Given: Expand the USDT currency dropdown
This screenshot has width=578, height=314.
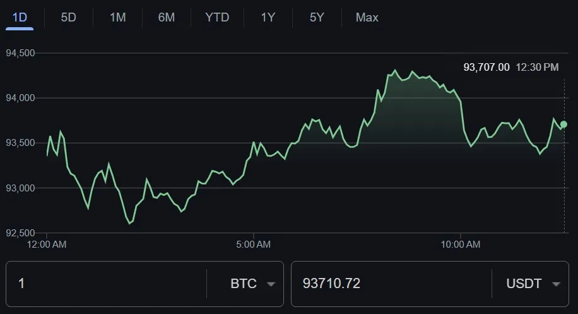Looking at the screenshot, I should click(533, 284).
